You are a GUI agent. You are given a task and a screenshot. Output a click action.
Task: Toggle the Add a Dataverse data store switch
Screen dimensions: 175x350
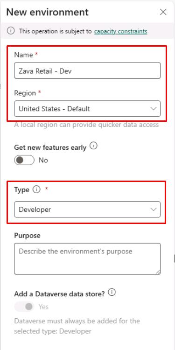click(24, 307)
